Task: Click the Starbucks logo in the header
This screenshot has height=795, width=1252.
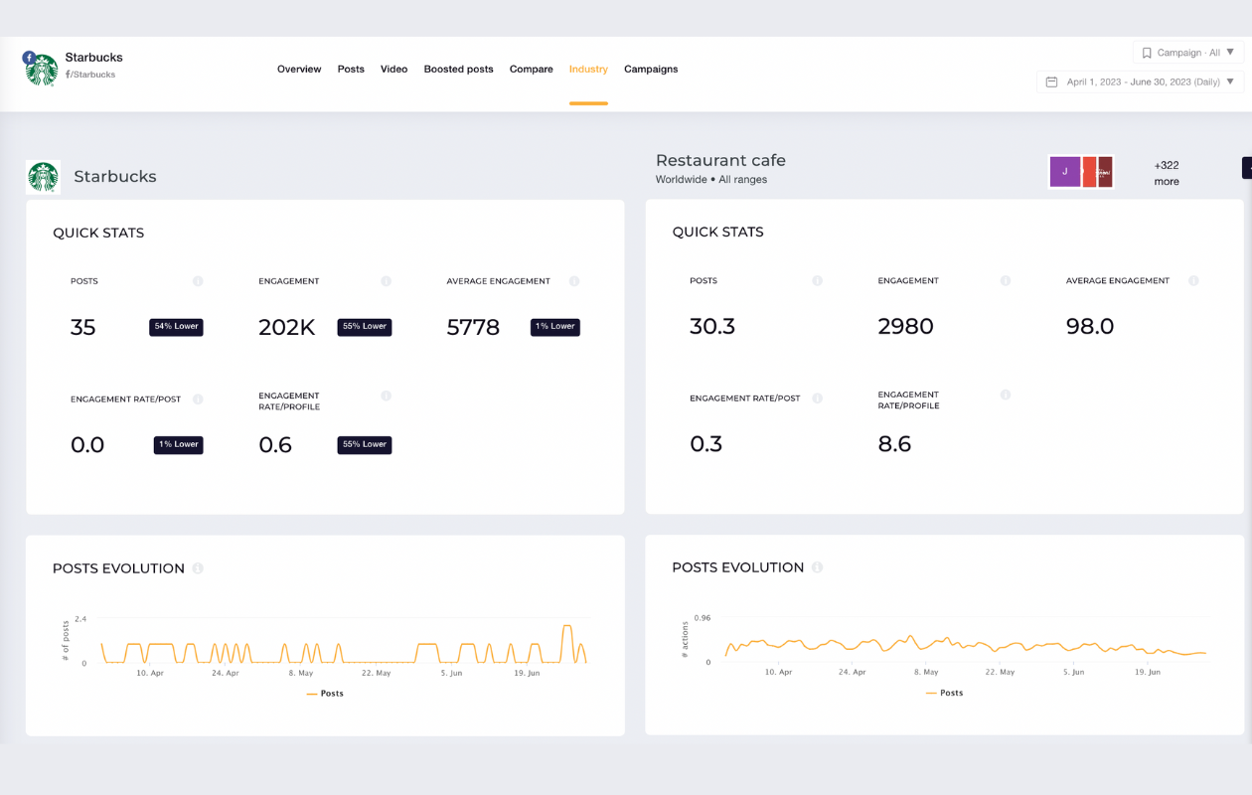Action: (x=42, y=71)
